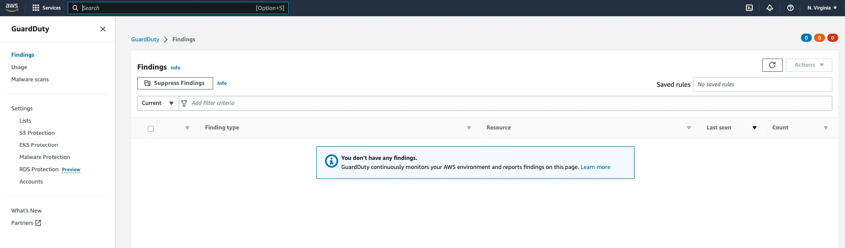Image resolution: width=845 pixels, height=248 pixels.
Task: Close the GuardDuty sidebar panel
Action: click(103, 29)
